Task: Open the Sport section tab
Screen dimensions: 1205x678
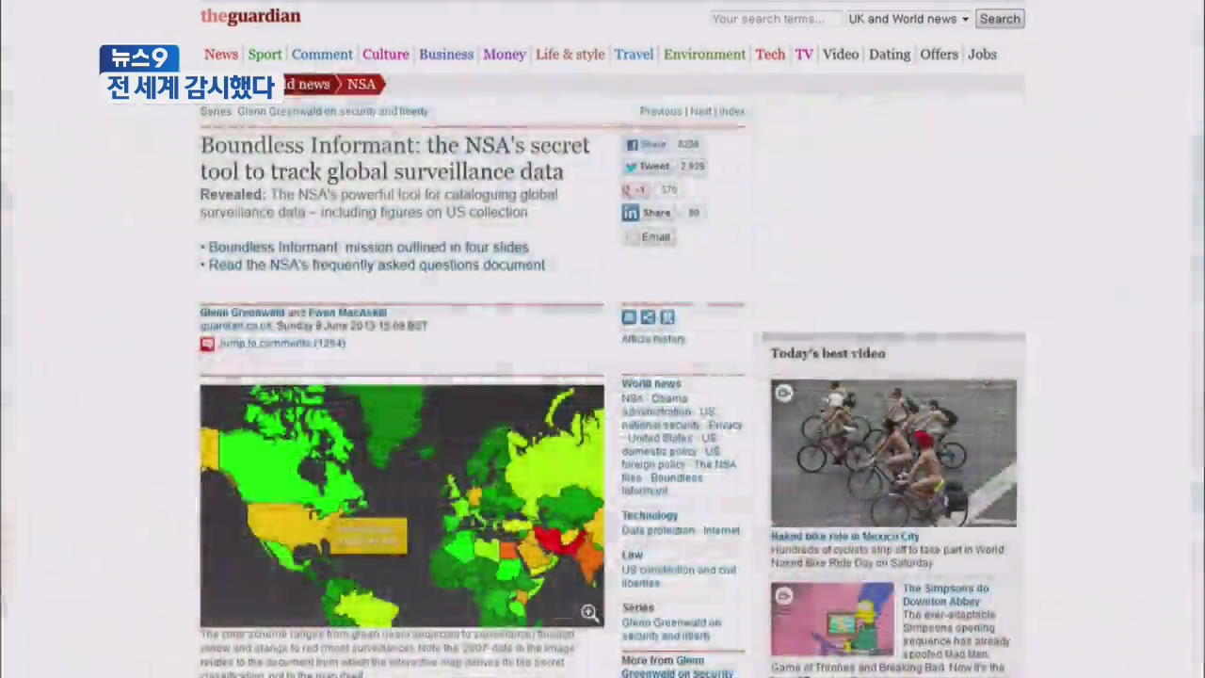Action: 265,55
